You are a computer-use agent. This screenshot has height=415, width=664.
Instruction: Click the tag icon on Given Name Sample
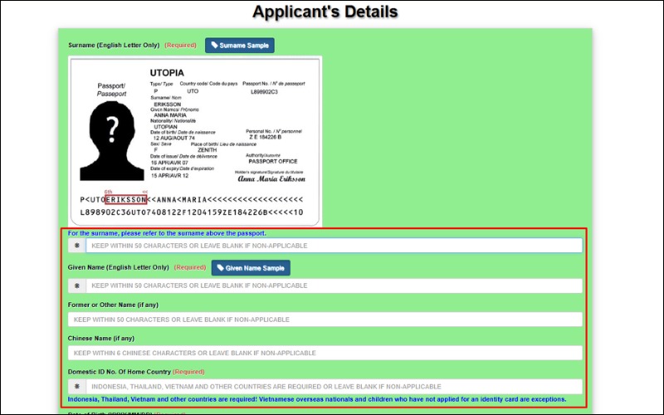[x=220, y=268]
